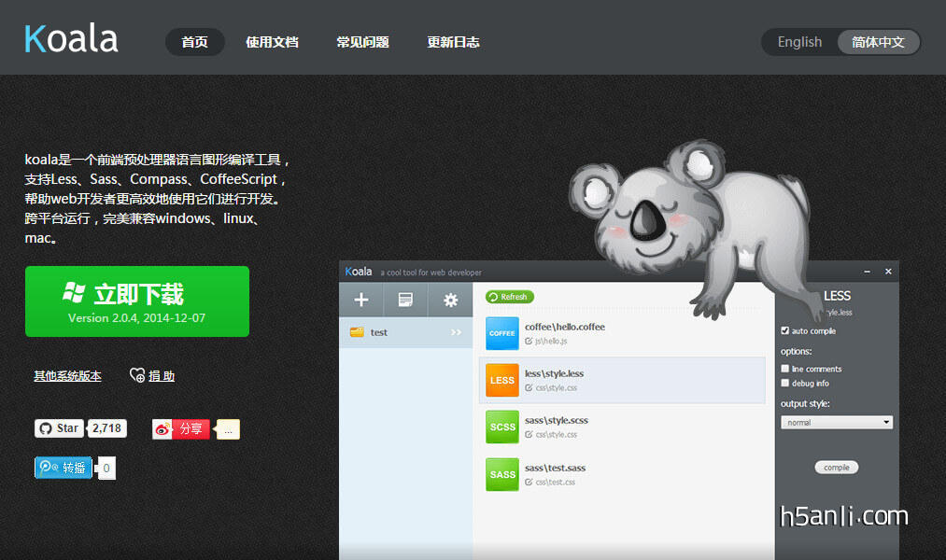946x560 pixels.
Task: Open the 其他系统版本 link
Action: pos(67,376)
